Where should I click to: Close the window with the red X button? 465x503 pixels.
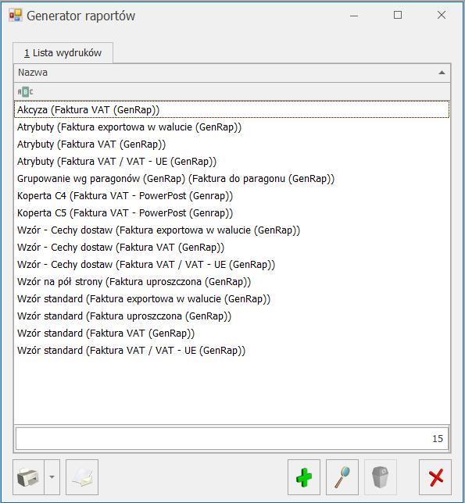point(435,477)
